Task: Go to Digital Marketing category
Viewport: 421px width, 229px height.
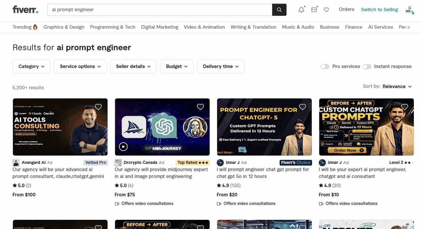Action: pyautogui.click(x=160, y=27)
